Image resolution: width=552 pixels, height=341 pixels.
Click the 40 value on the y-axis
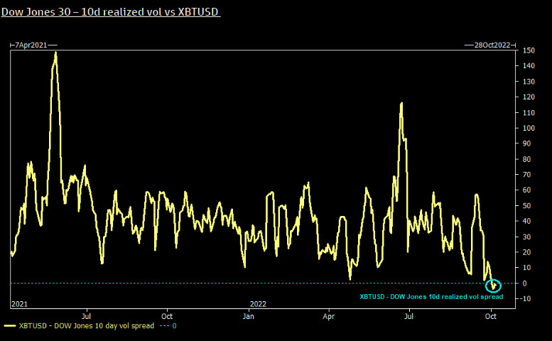(x=526, y=221)
